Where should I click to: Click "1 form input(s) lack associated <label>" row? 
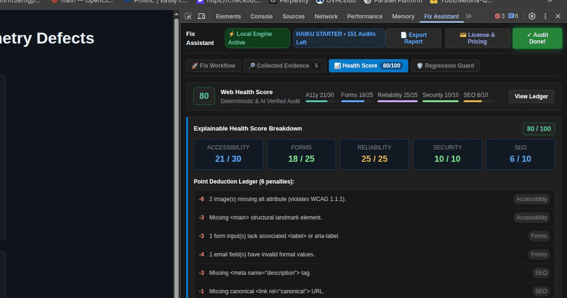click(x=374, y=236)
